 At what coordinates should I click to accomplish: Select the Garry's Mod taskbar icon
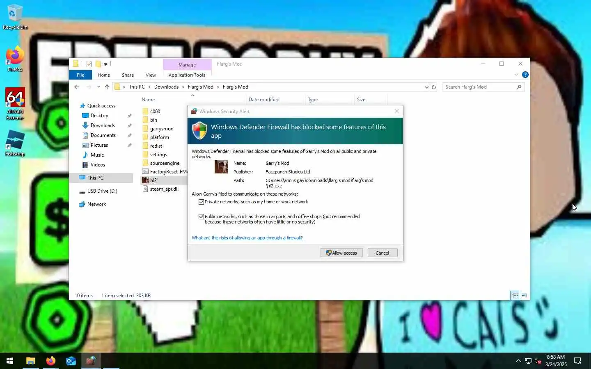91,361
